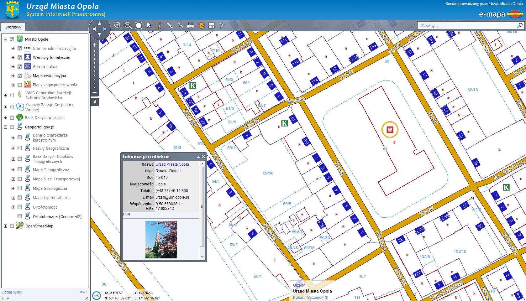Viewport: 526px width, 301px height.
Task: Enable OpenStreetMap layer checkbox
Action: [12, 226]
